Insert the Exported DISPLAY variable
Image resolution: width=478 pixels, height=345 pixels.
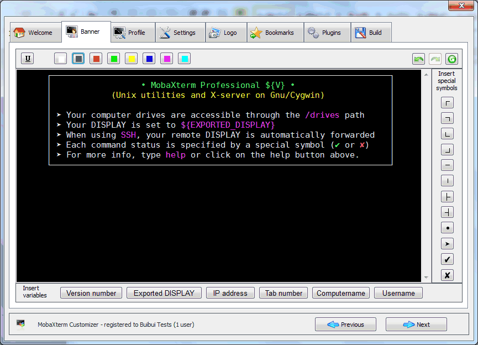(164, 293)
